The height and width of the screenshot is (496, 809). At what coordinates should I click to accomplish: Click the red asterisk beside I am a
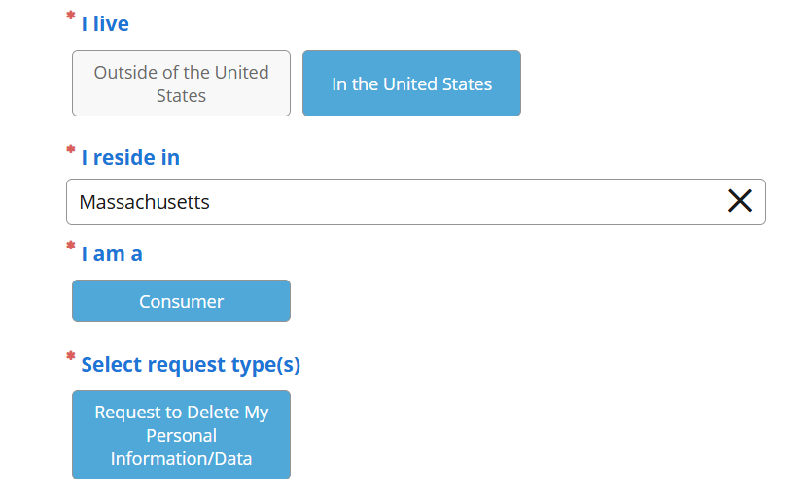[70, 247]
